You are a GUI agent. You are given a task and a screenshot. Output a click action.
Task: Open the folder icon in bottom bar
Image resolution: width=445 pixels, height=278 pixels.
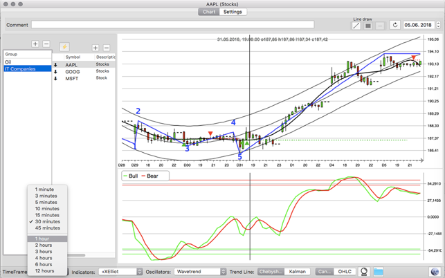(x=378, y=272)
